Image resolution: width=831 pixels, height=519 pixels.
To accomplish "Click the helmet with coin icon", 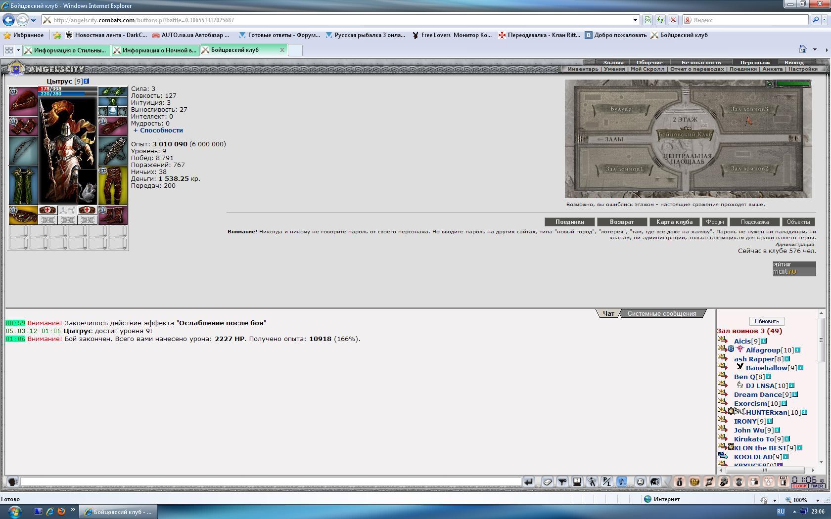I will coord(724,481).
